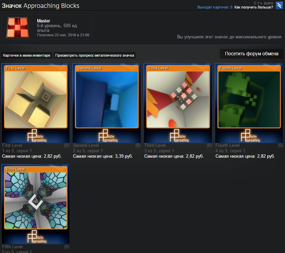
Task: Click the Approaching Blocks game icon at top right
Action: (279, 5)
